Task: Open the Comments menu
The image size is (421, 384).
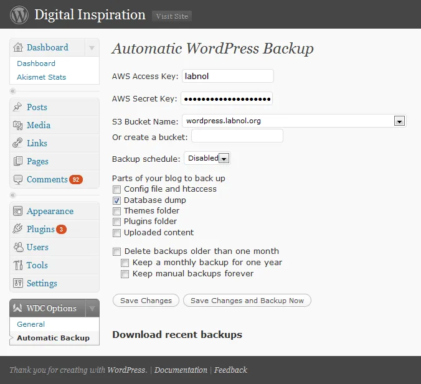Action: point(47,179)
